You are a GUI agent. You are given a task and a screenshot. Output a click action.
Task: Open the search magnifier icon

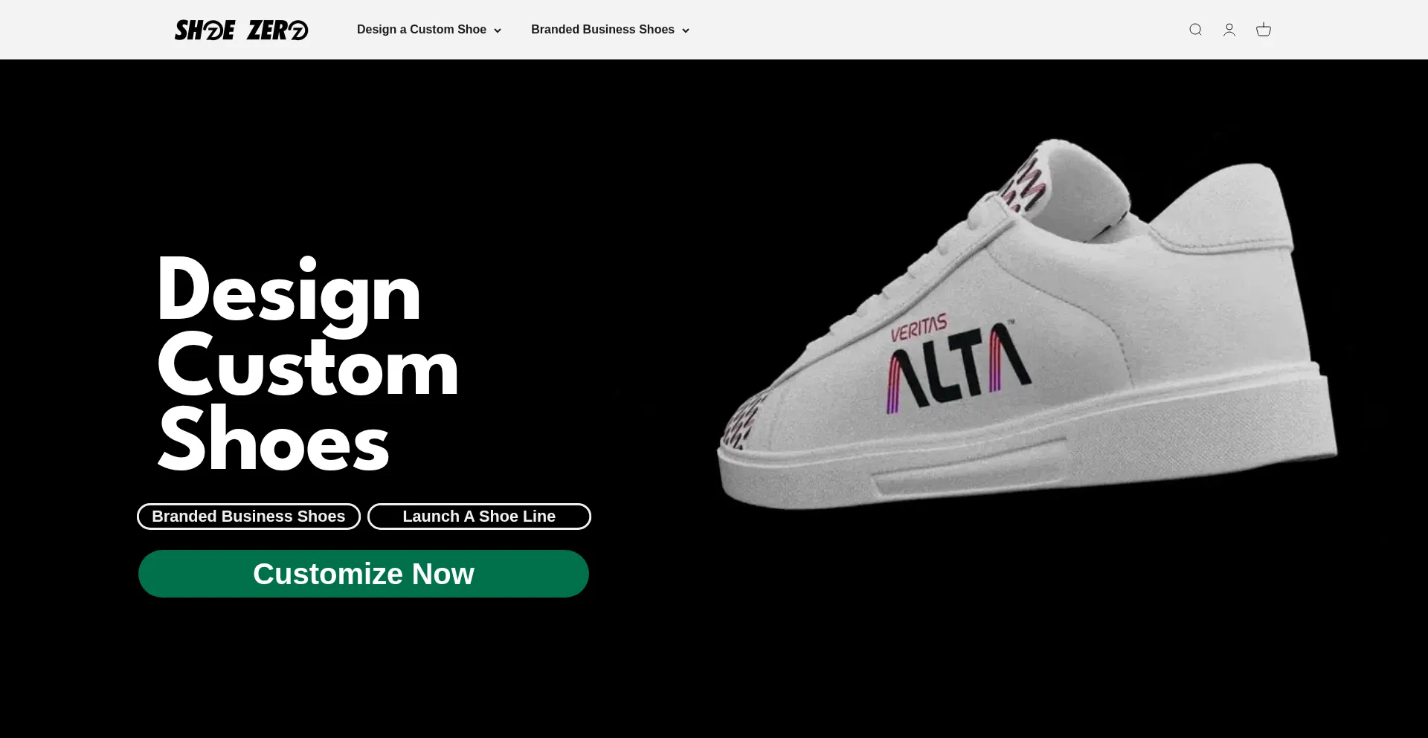coord(1195,30)
